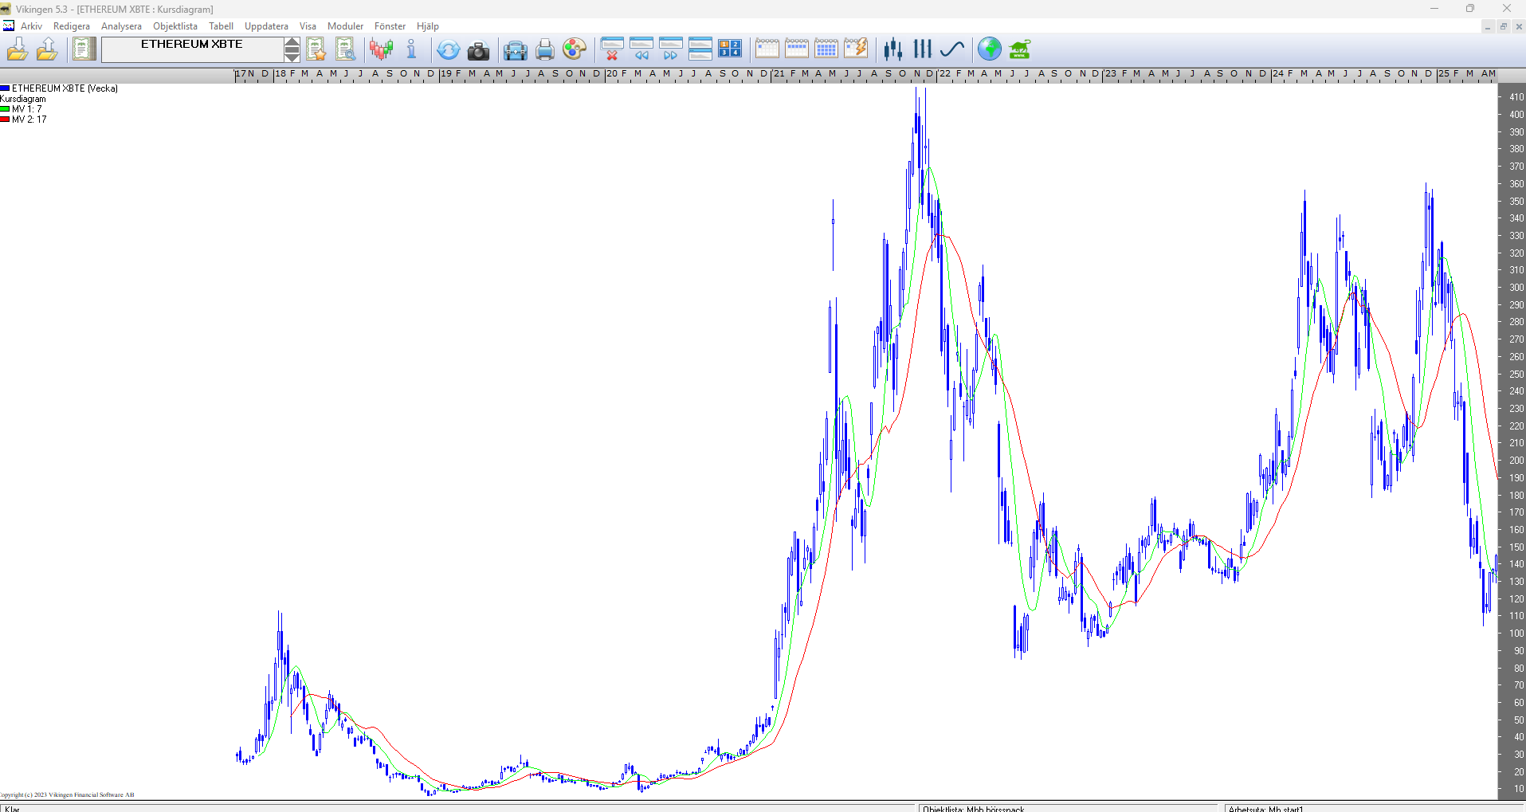
Task: Click the Kursdiagram legend label
Action: coord(23,99)
